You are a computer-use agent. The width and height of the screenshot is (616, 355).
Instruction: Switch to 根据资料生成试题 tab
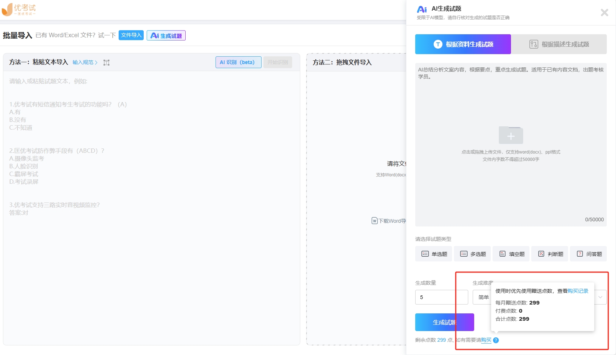463,44
